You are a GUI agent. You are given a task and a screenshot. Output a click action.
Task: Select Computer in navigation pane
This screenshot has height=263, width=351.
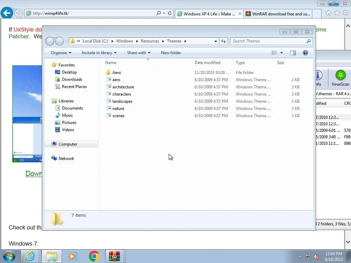pyautogui.click(x=68, y=144)
